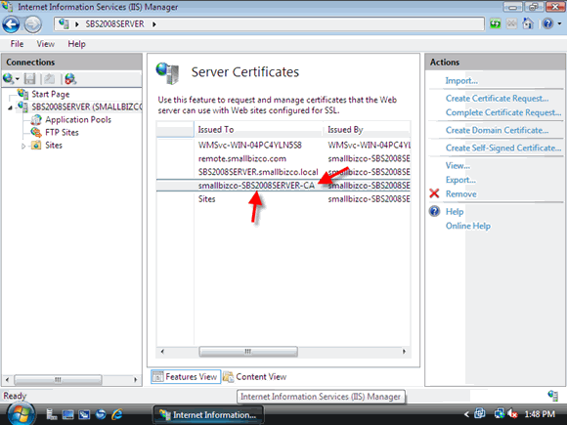
Task: Click Create Domain Certificate... action
Action: point(498,130)
